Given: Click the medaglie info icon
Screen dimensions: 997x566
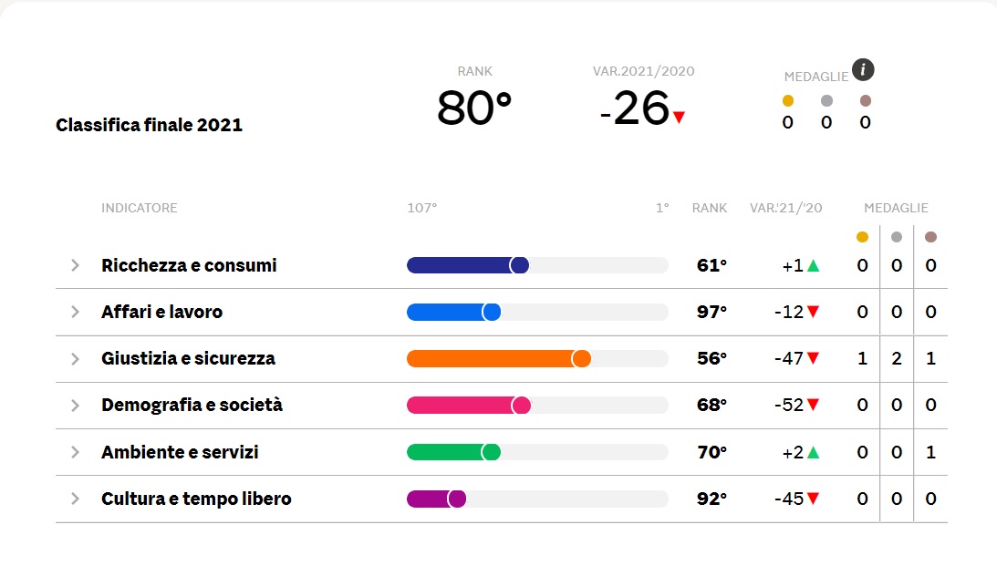Looking at the screenshot, I should tap(863, 69).
